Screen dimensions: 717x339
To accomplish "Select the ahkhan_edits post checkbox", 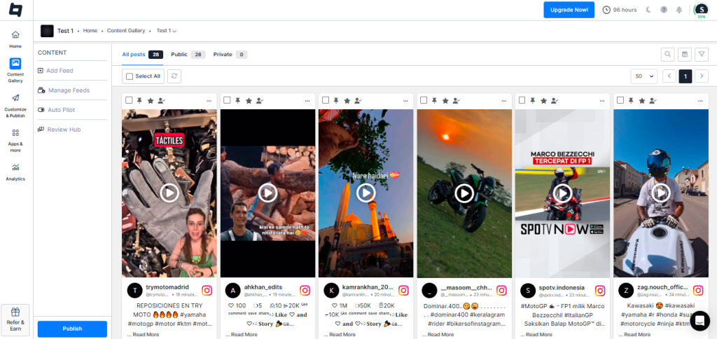I will [228, 100].
